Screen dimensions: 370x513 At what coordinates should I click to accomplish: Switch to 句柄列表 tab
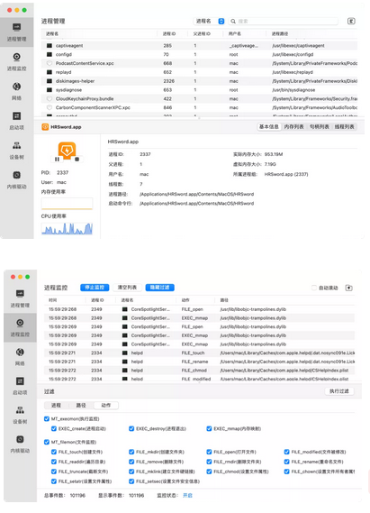pyautogui.click(x=319, y=126)
